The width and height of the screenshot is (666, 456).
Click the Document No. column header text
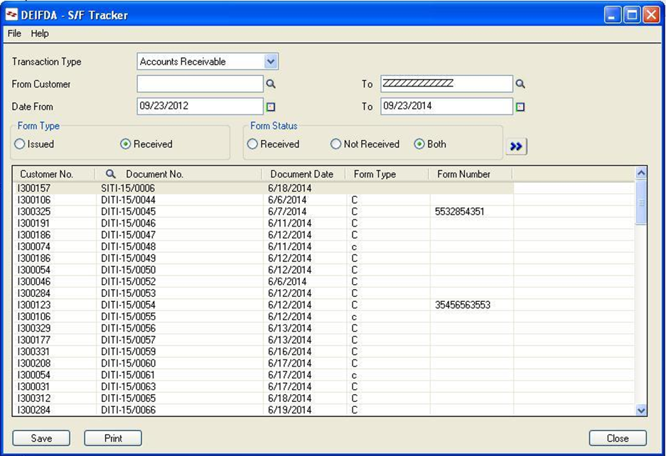click(x=155, y=174)
